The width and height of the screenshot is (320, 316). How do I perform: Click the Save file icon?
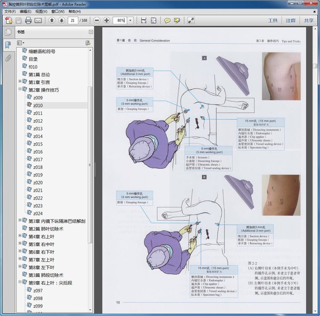18,20
